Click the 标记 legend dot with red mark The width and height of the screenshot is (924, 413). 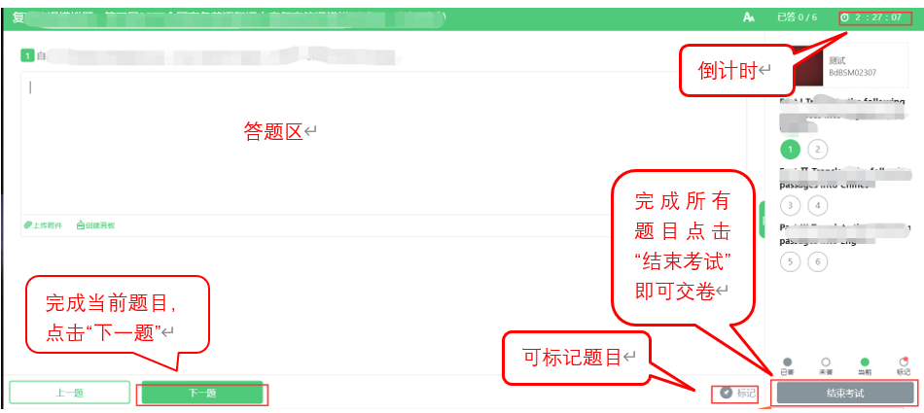coord(904,362)
